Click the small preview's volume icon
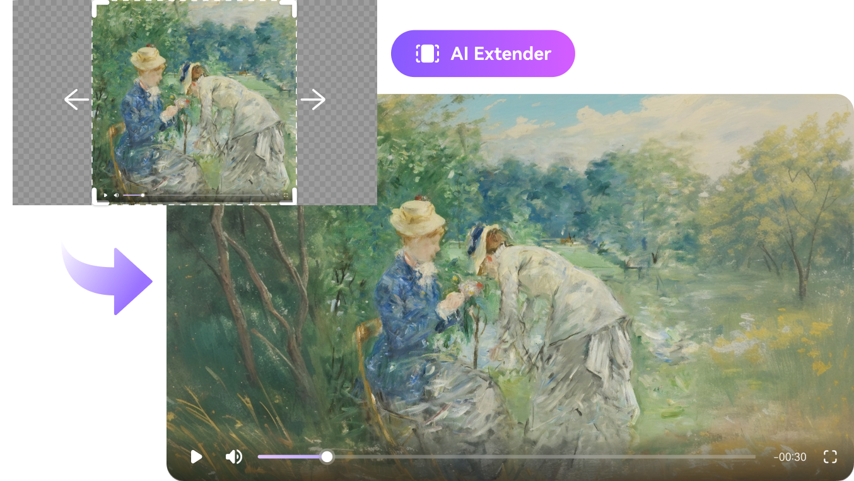 pos(116,195)
